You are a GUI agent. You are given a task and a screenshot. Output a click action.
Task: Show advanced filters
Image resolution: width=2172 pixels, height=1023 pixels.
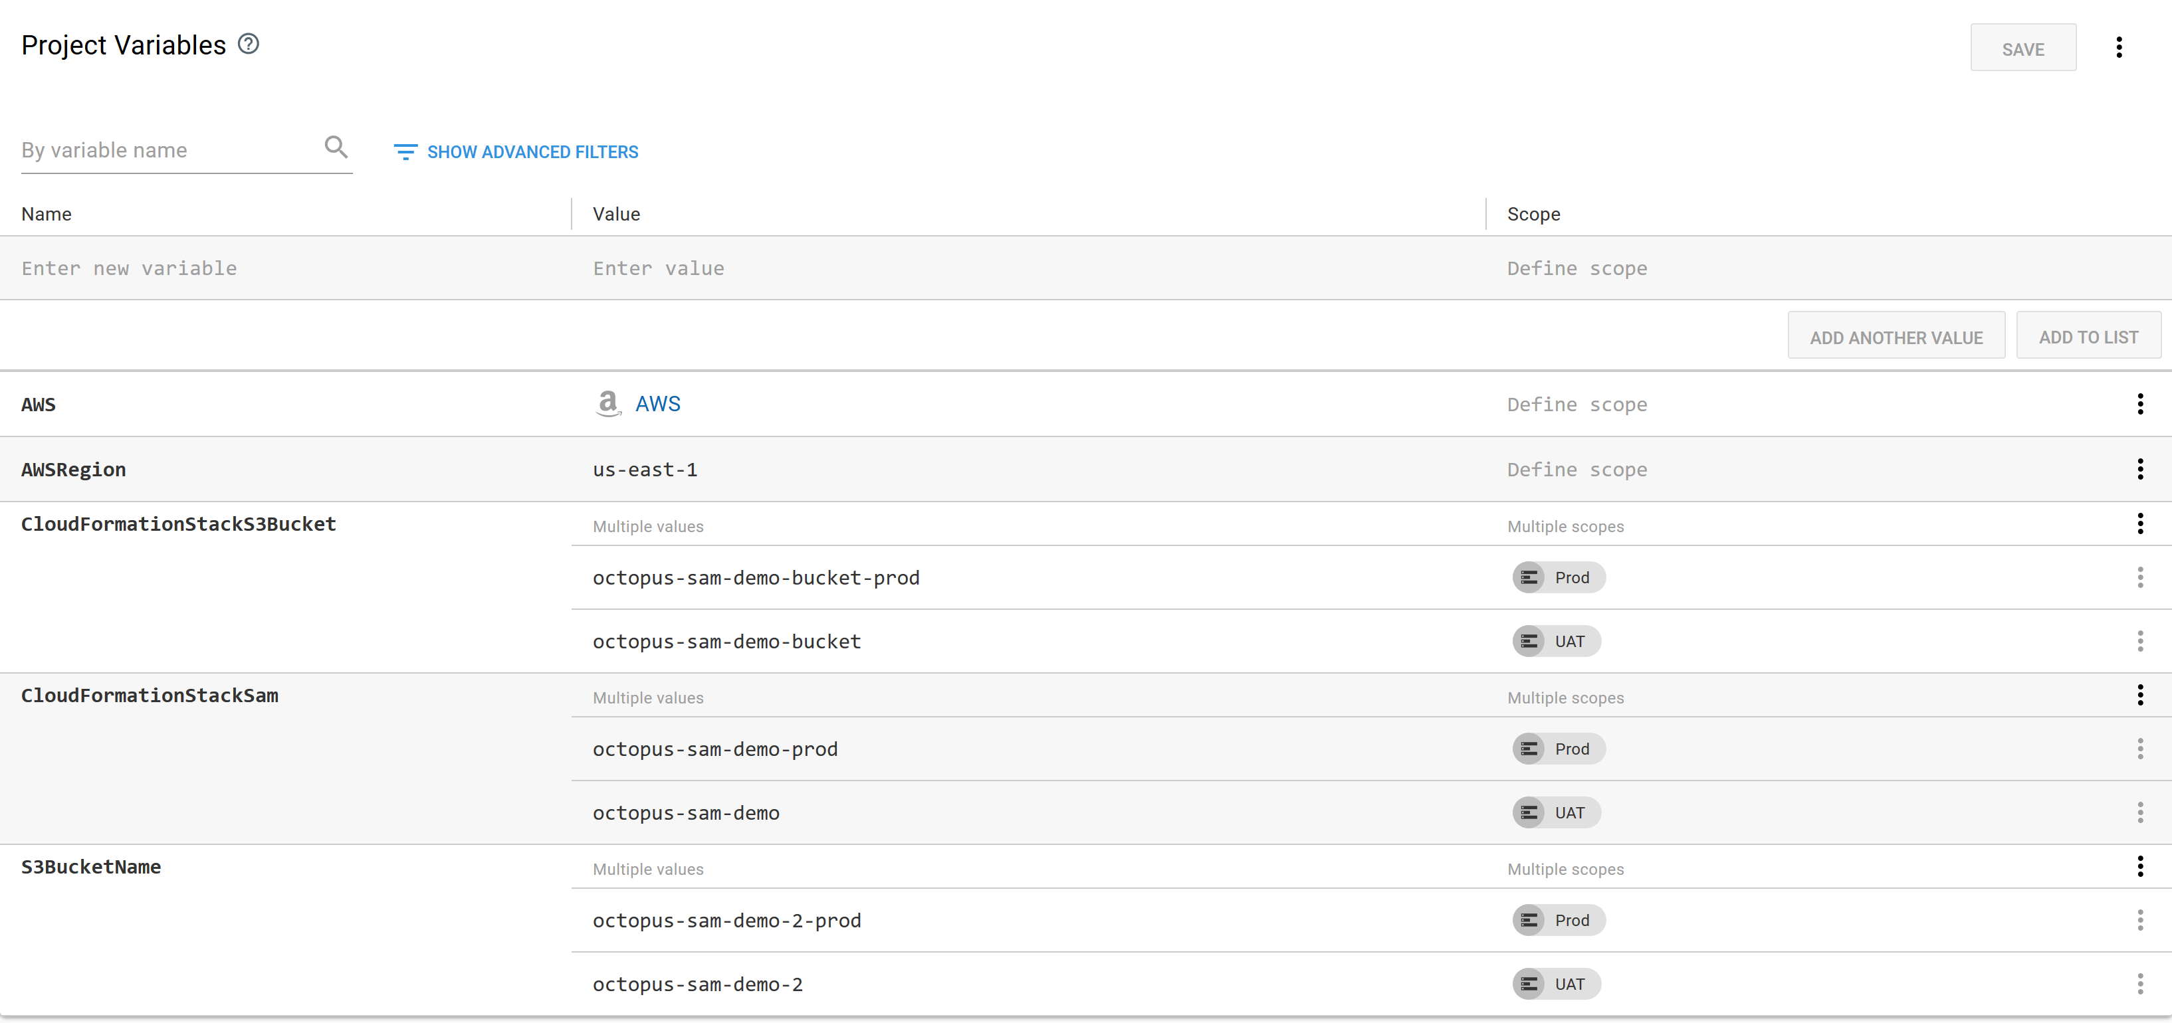point(516,151)
